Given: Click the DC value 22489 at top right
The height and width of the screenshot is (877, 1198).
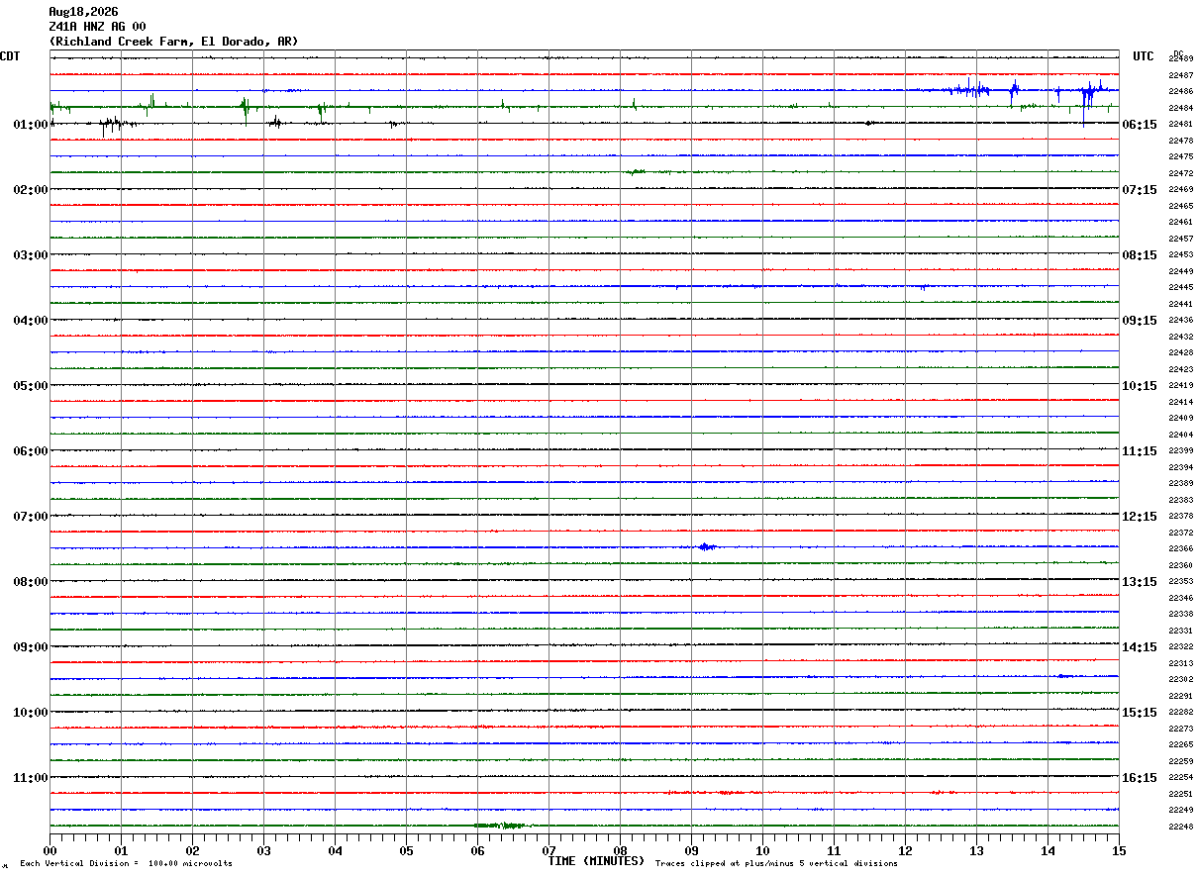Looking at the screenshot, I should tap(1180, 59).
